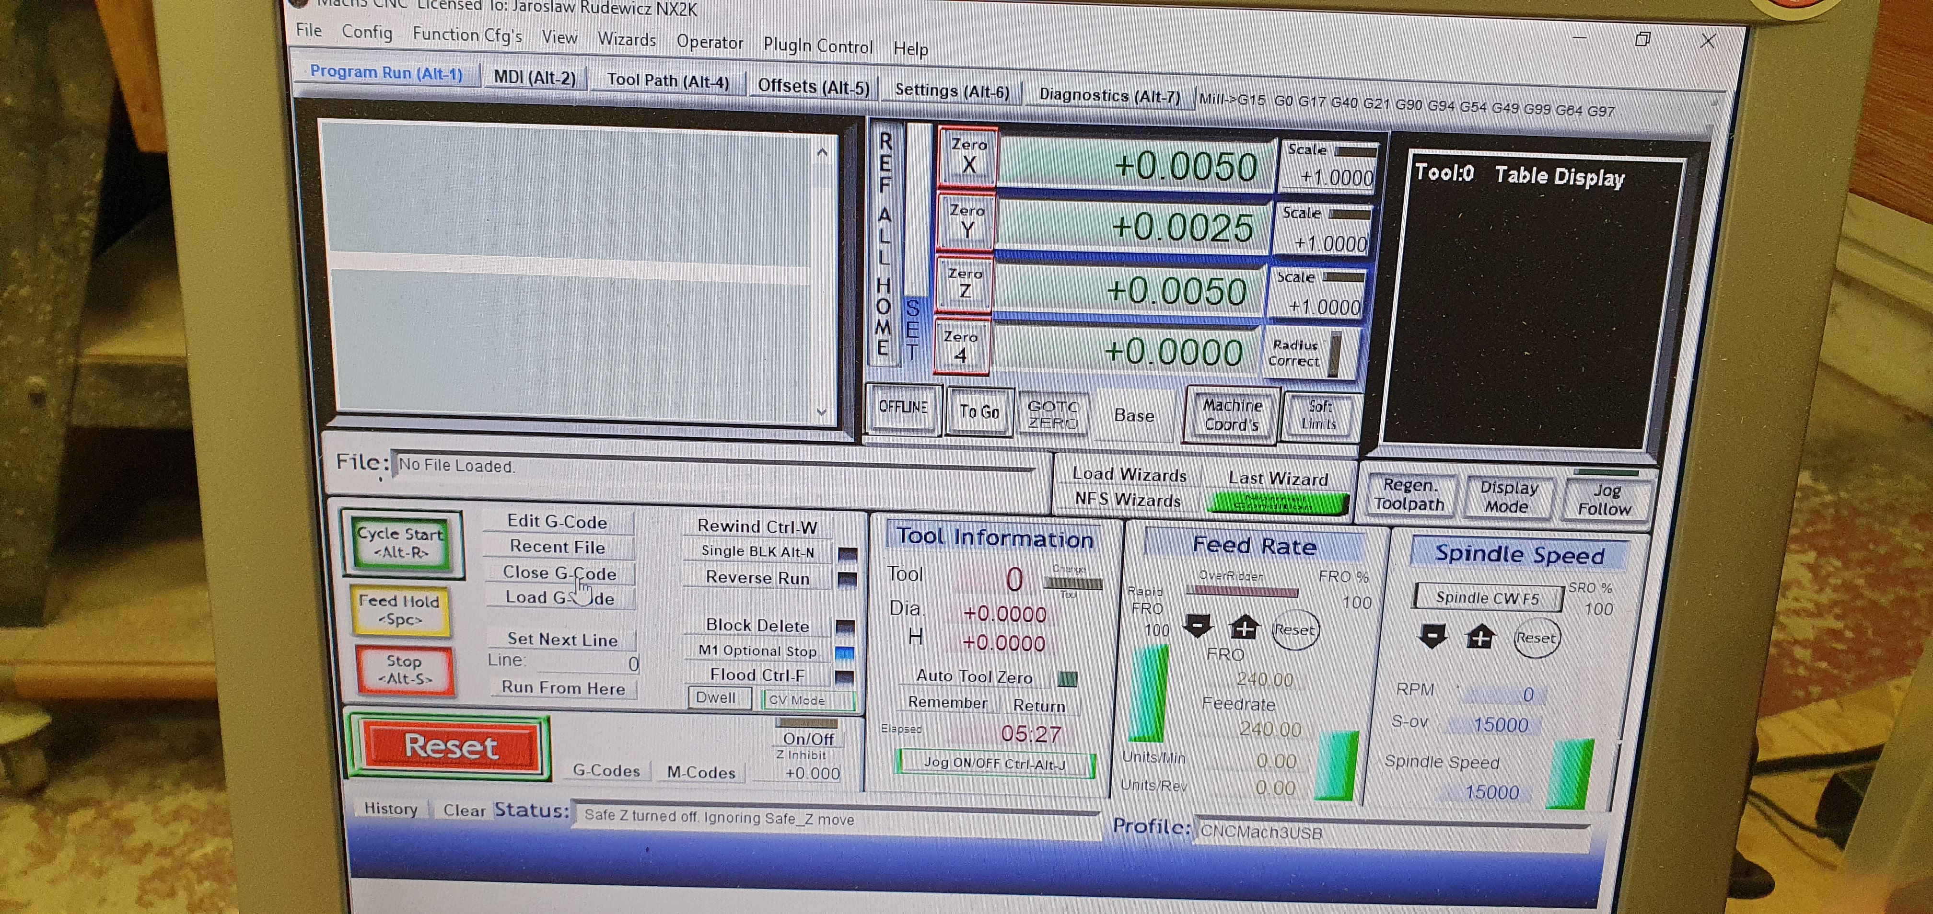Image resolution: width=1933 pixels, height=914 pixels.
Task: Click G-code list scroll up arrow
Action: [x=822, y=153]
